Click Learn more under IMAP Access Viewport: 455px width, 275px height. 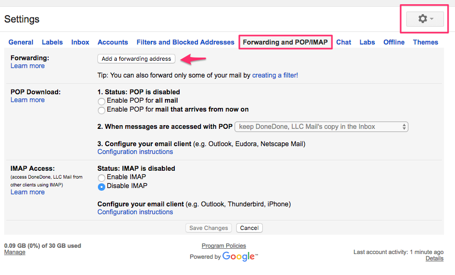point(27,192)
